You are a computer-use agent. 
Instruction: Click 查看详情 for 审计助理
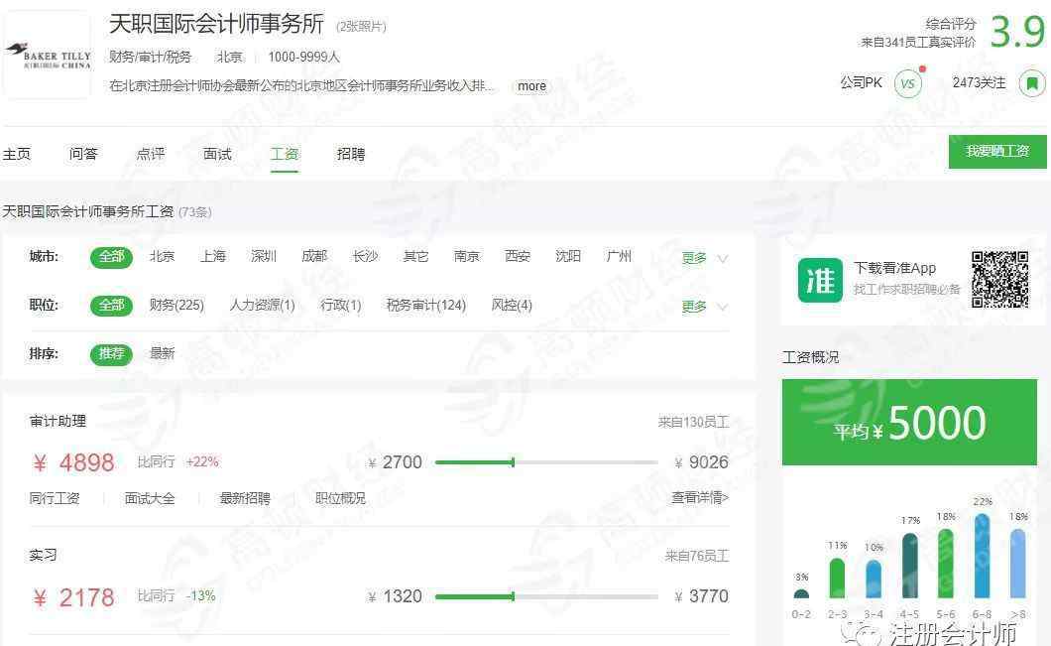click(x=700, y=498)
